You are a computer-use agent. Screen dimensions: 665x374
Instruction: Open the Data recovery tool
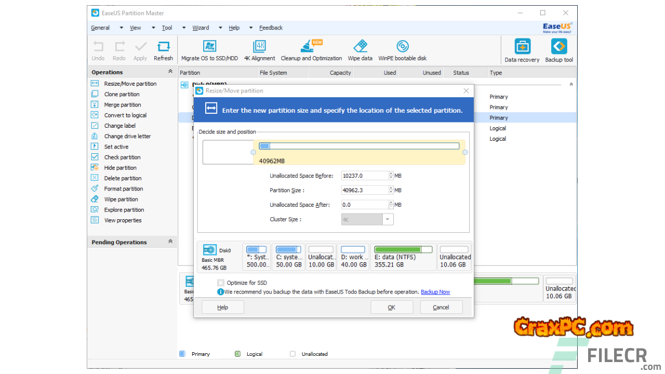522,47
